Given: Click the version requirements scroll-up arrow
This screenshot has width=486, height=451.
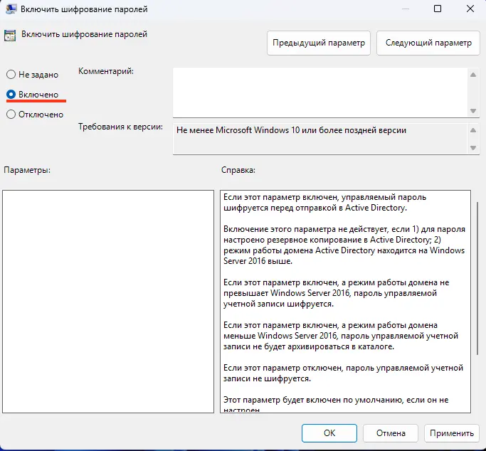Looking at the screenshot, I should click(473, 131).
